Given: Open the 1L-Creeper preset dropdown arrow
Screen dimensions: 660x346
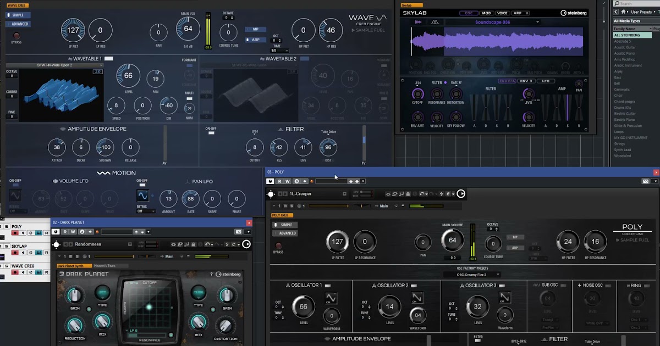Looking at the screenshot, I should click(344, 194).
